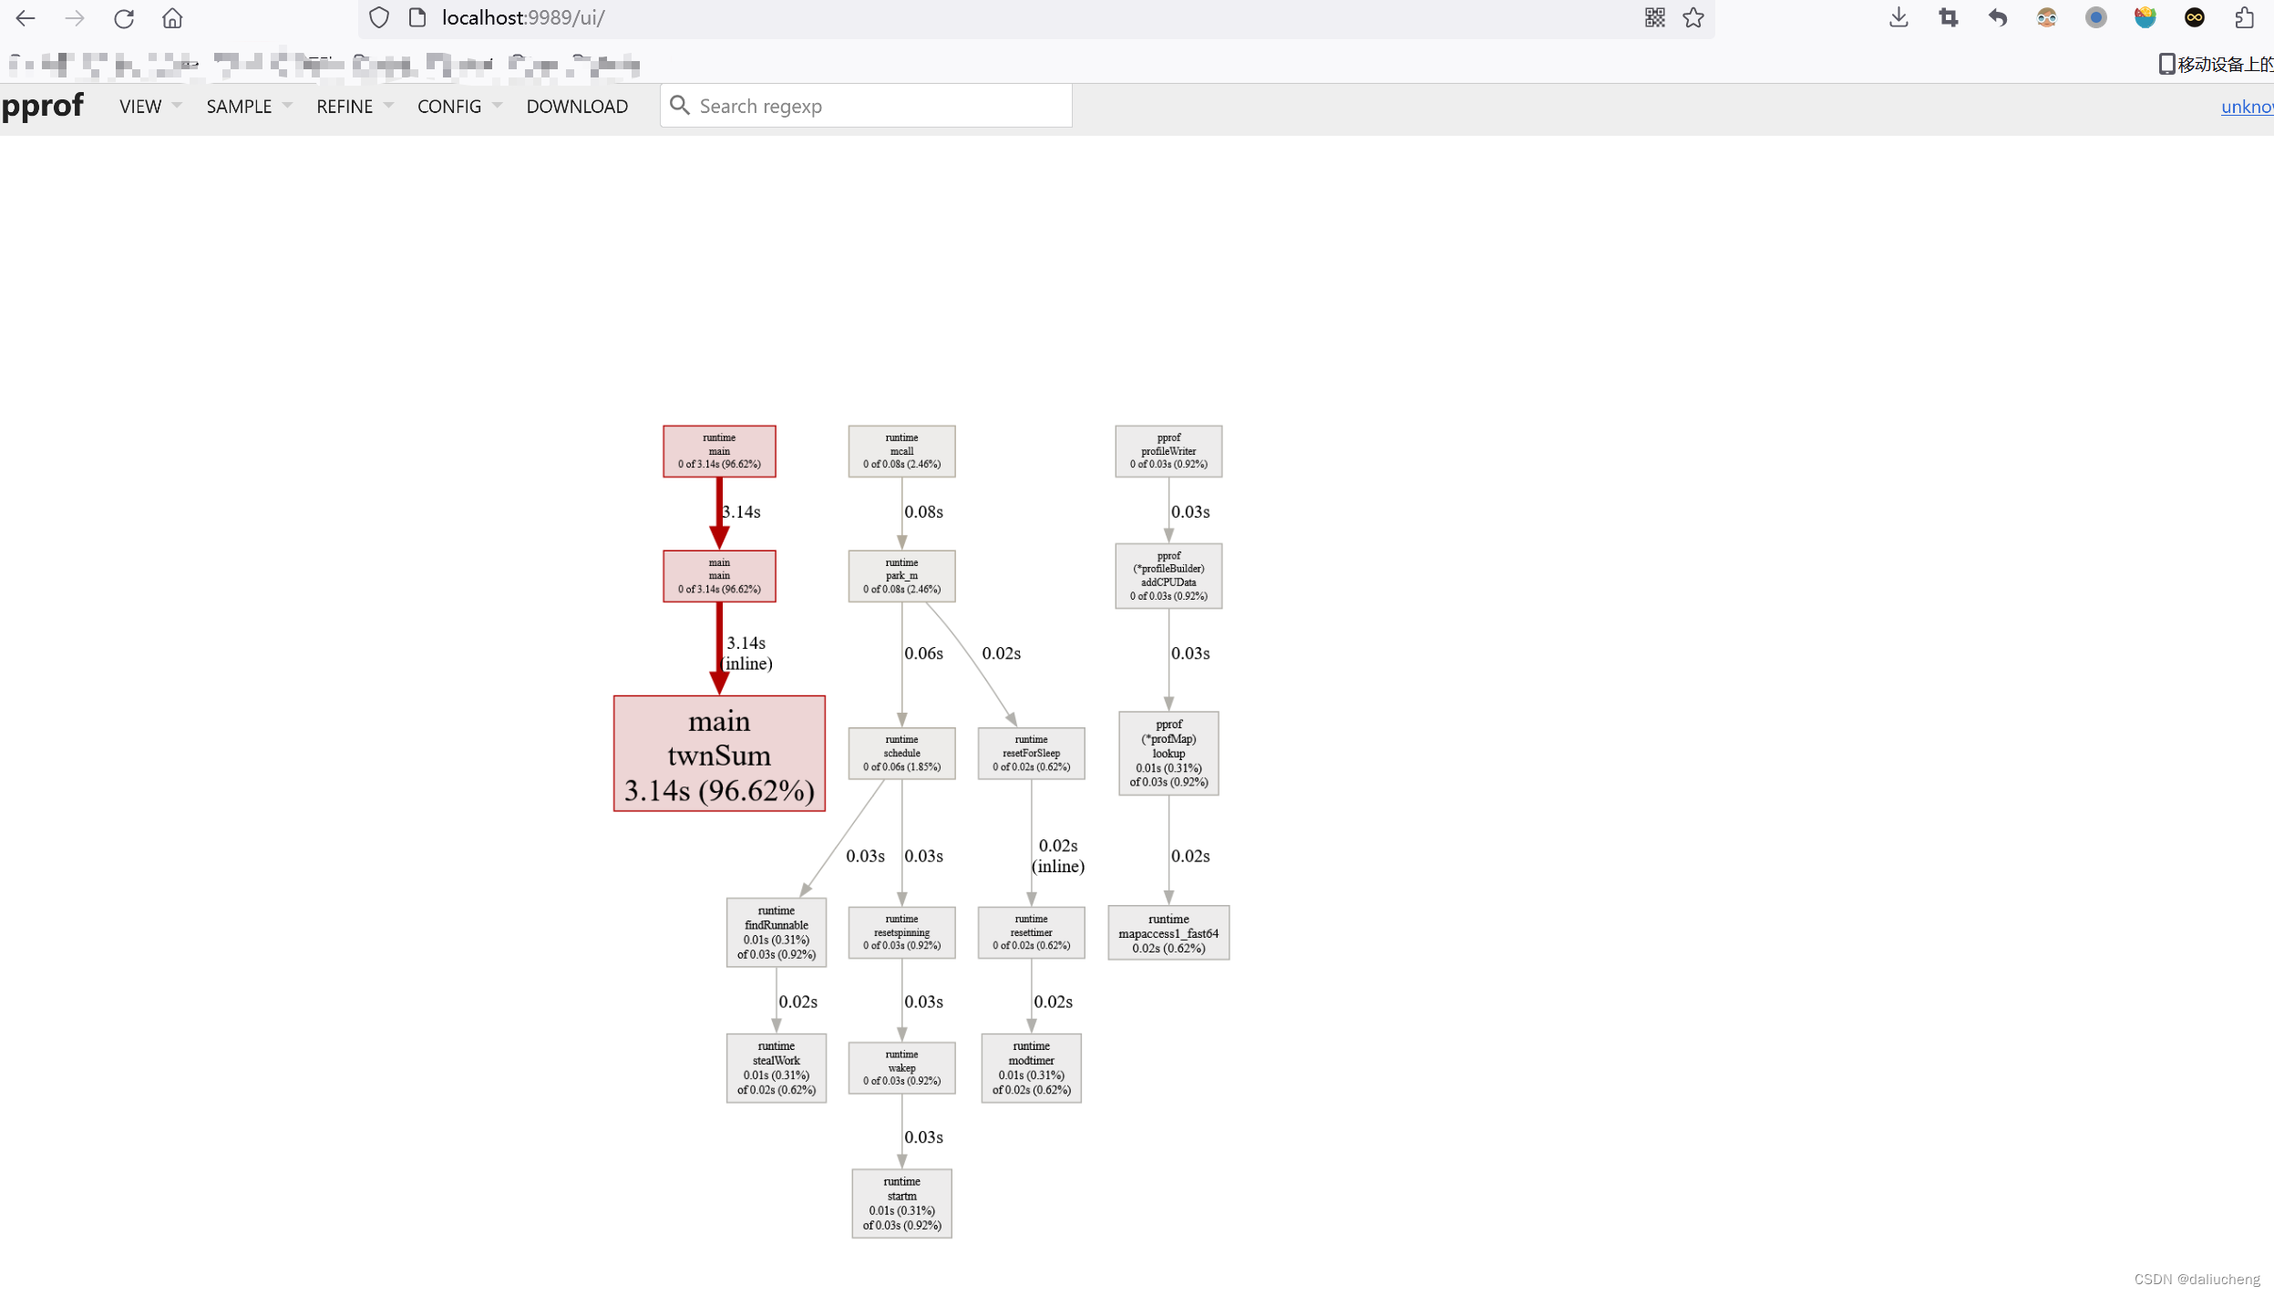Select the runtime park_m node
Image resolution: width=2274 pixels, height=1296 pixels.
[x=901, y=576]
